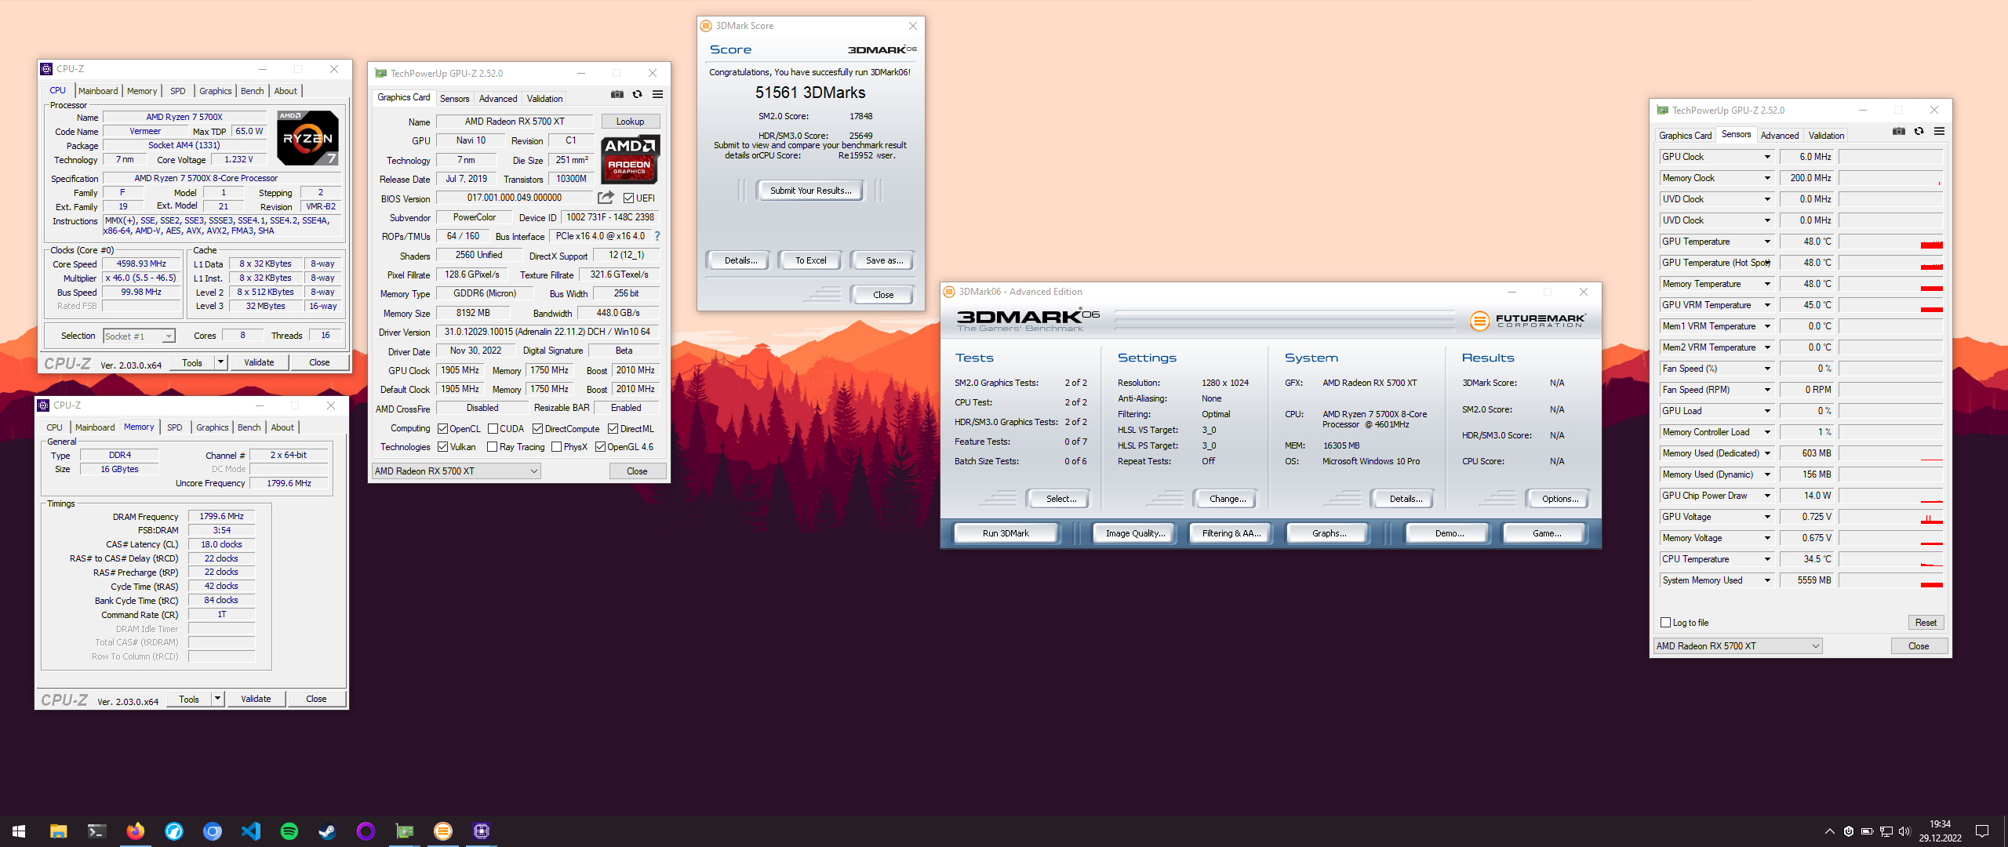Toggle the UEFI checkbox in GPU-Z
The width and height of the screenshot is (2008, 847).
pyautogui.click(x=628, y=198)
